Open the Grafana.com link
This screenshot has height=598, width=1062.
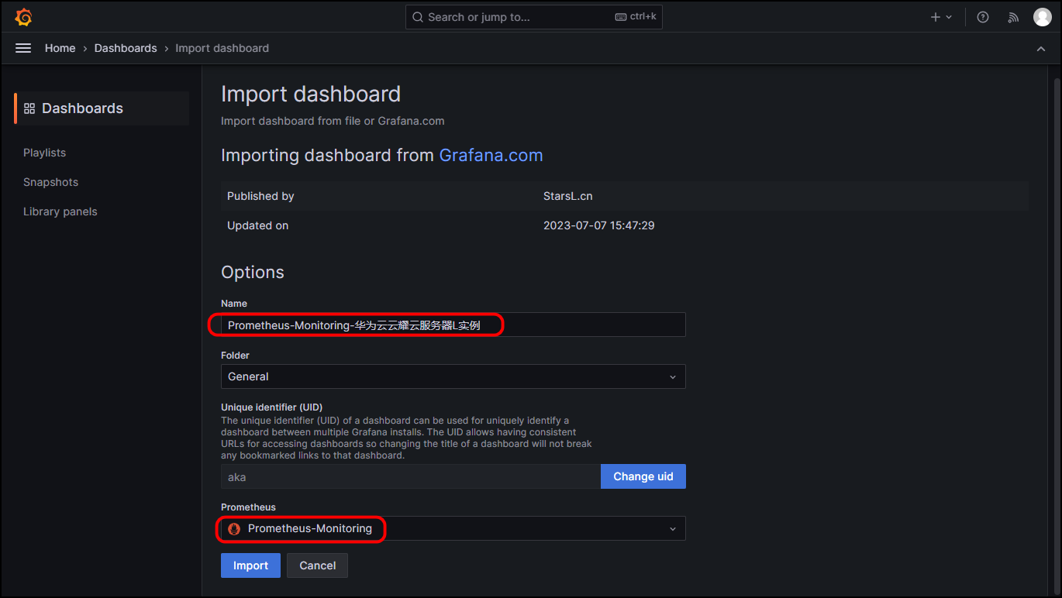point(491,155)
